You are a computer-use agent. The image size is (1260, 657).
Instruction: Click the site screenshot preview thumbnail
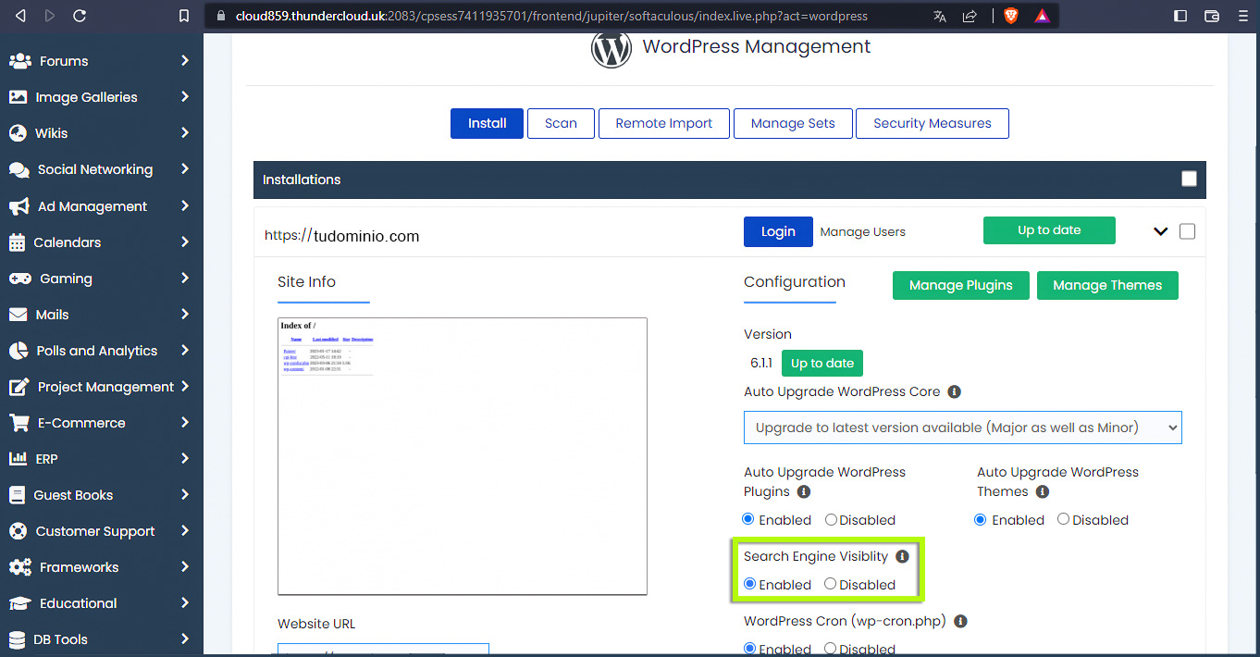click(x=463, y=456)
